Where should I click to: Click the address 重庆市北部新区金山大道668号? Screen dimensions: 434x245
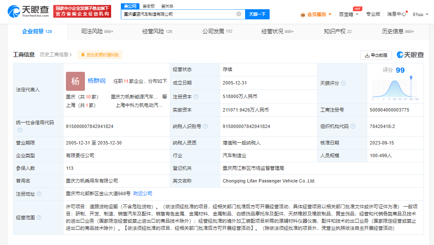[98, 193]
